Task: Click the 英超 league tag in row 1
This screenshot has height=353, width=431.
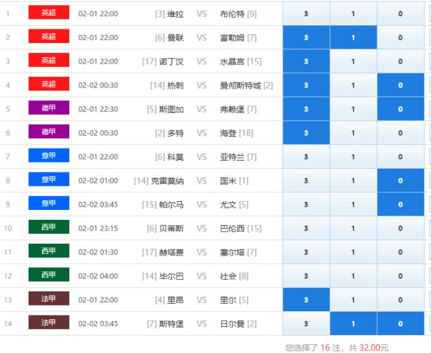Action: pyautogui.click(x=49, y=13)
